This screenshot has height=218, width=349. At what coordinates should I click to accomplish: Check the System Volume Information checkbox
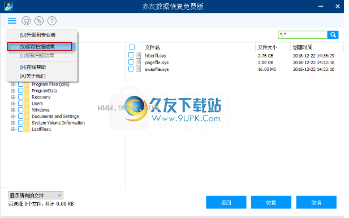pos(21,123)
